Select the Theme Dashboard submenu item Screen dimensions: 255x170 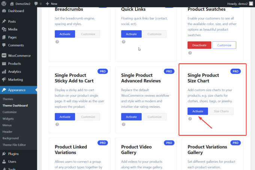pyautogui.click(x=15, y=105)
